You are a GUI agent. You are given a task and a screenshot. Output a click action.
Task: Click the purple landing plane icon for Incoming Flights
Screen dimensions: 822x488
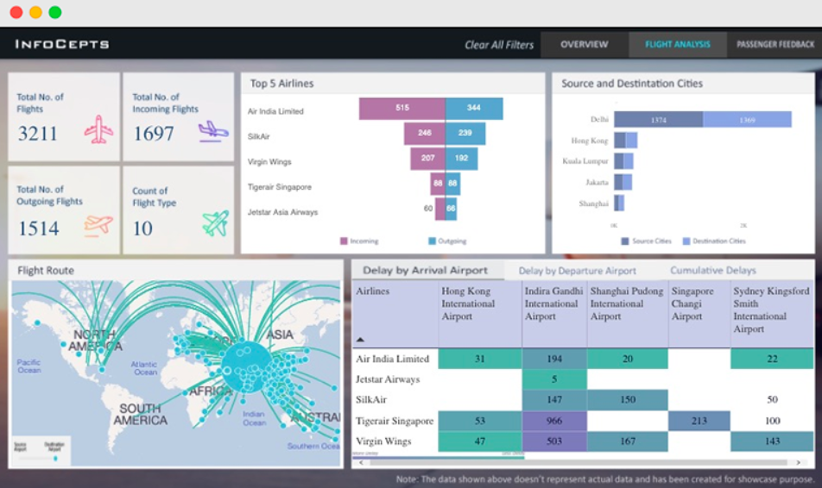coord(213,131)
